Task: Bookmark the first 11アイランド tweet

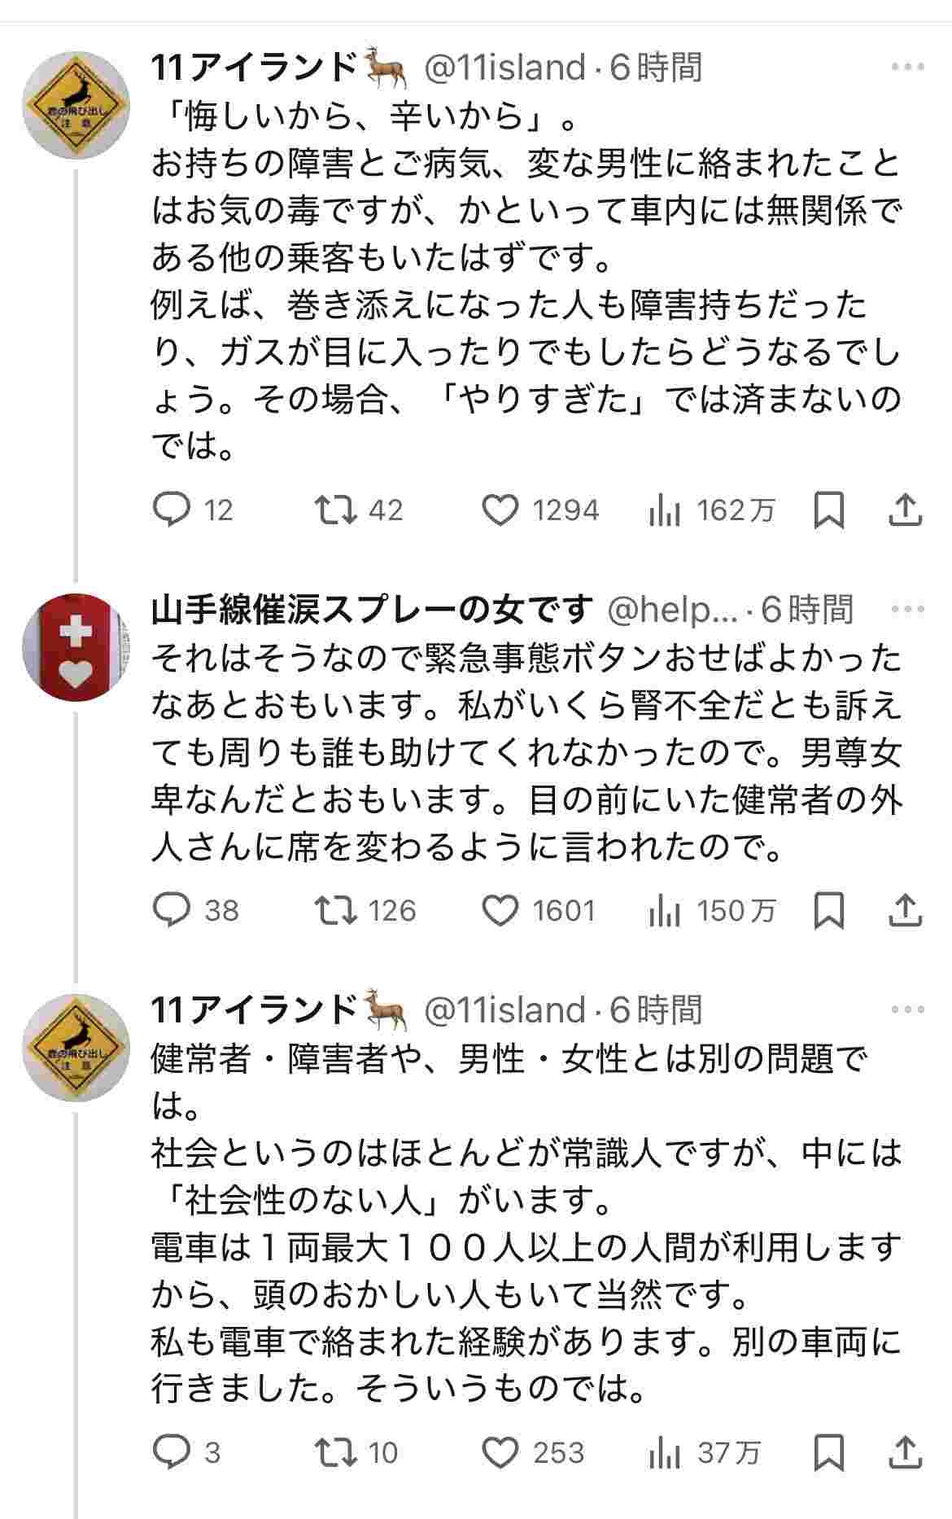Action: [x=828, y=510]
